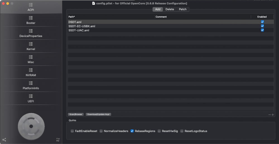Open the NVRAM section in sidebar
The image size is (279, 144).
pos(31,72)
